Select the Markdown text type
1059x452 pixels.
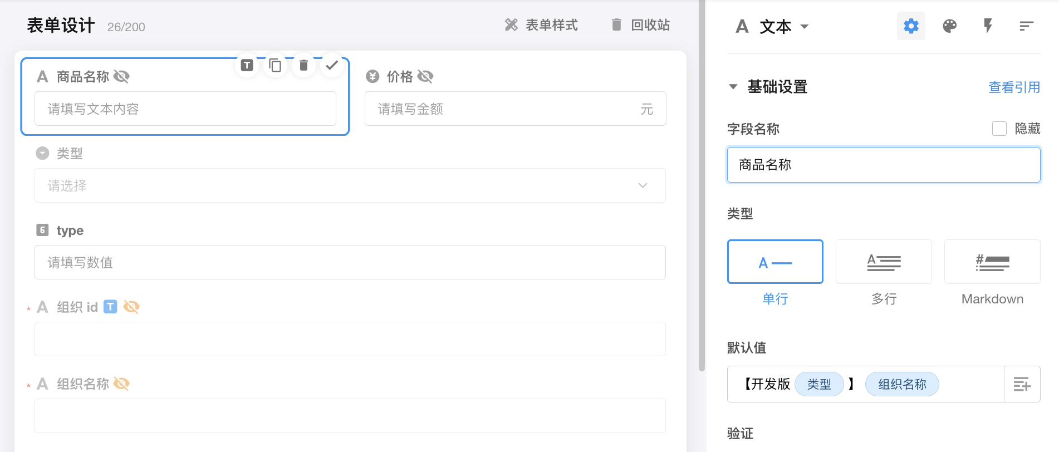(992, 262)
